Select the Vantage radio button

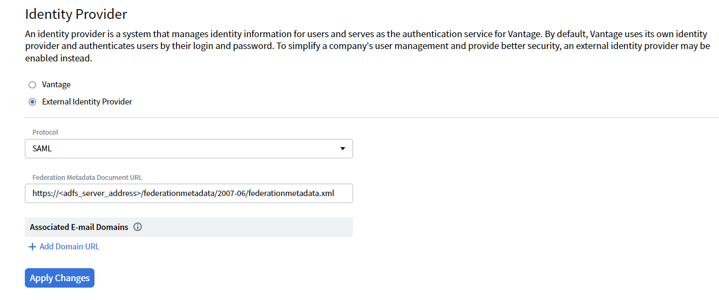(x=32, y=85)
